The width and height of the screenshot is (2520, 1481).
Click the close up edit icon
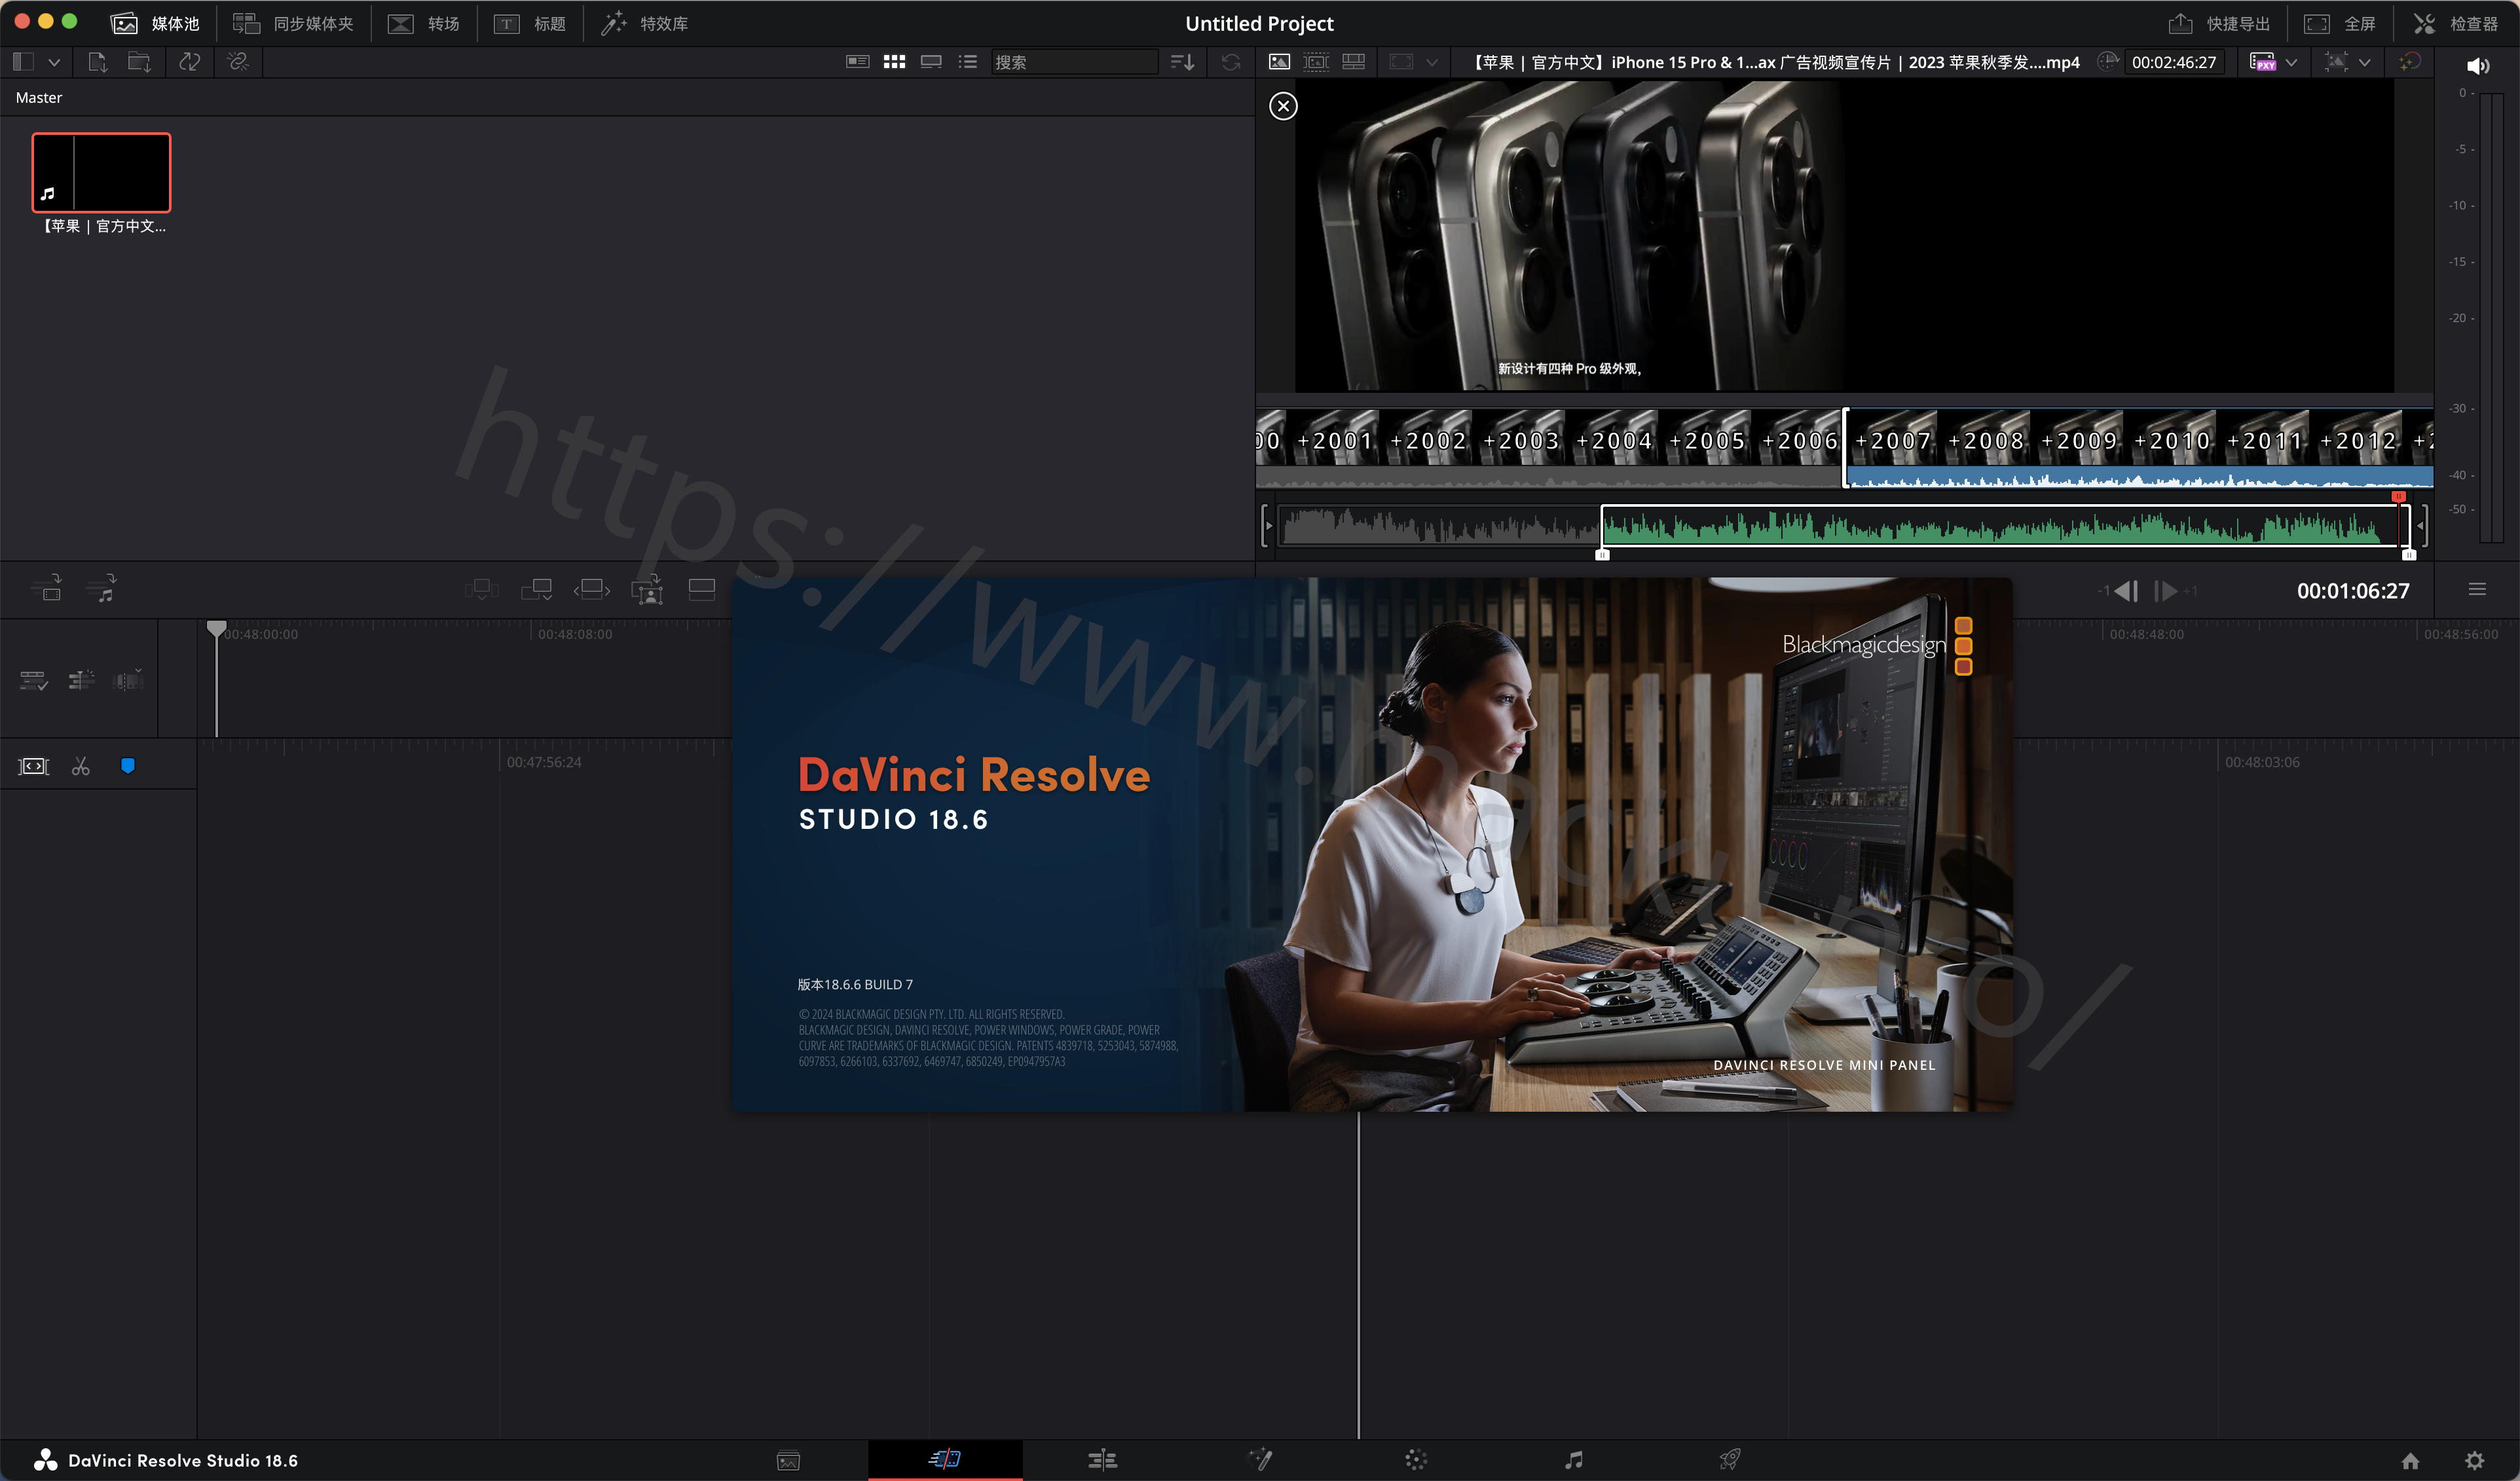pos(536,590)
